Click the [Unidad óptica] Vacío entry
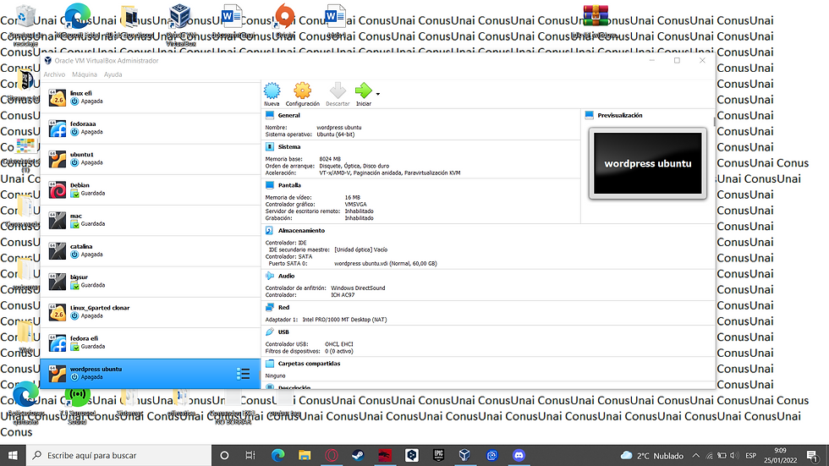 [360, 249]
